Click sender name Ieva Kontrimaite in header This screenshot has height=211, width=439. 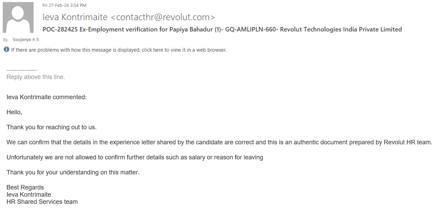75,17
